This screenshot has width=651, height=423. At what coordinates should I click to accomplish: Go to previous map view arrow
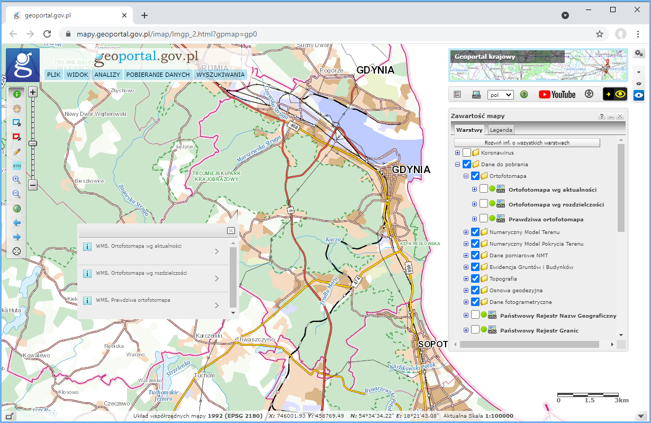[16, 222]
